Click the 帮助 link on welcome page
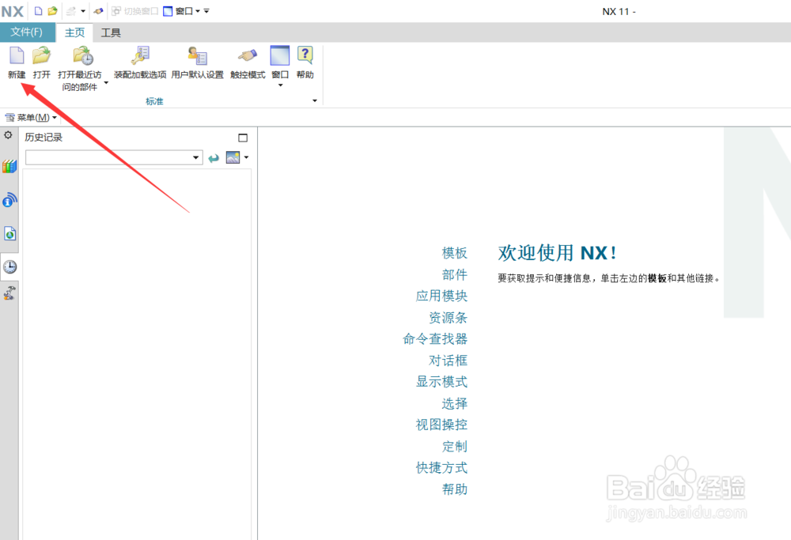 455,489
